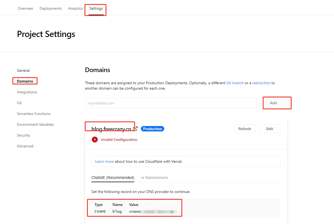Screen dimensions: 334x224
Task: Go to Environment Variables settings
Action: click(x=35, y=124)
